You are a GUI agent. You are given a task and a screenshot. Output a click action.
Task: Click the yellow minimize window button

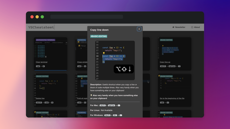(x=37, y=17)
